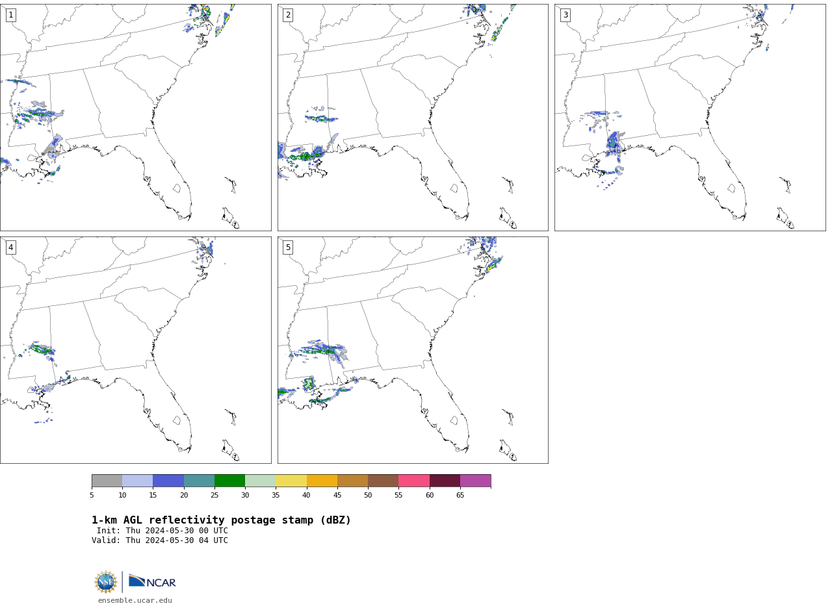Select the blue 15-20 dBZ swatch
The width and height of the screenshot is (832, 608).
tap(168, 481)
